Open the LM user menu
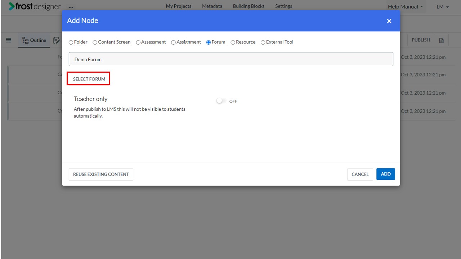 [x=443, y=7]
